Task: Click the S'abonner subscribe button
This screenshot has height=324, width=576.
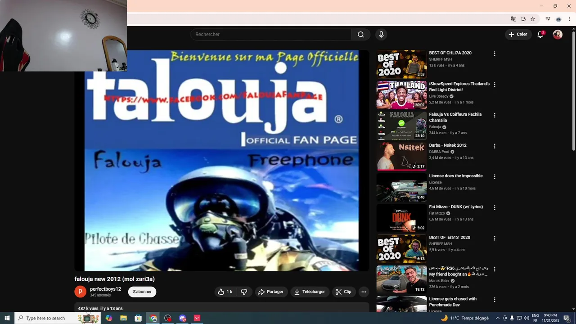Action: [x=142, y=292]
